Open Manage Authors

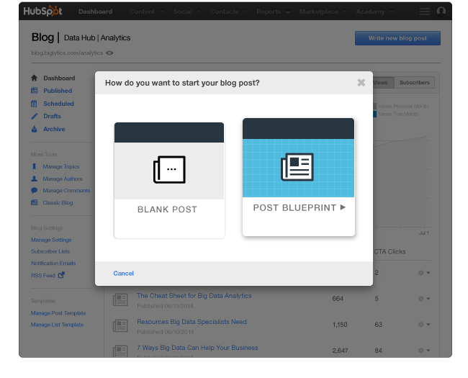(63, 179)
